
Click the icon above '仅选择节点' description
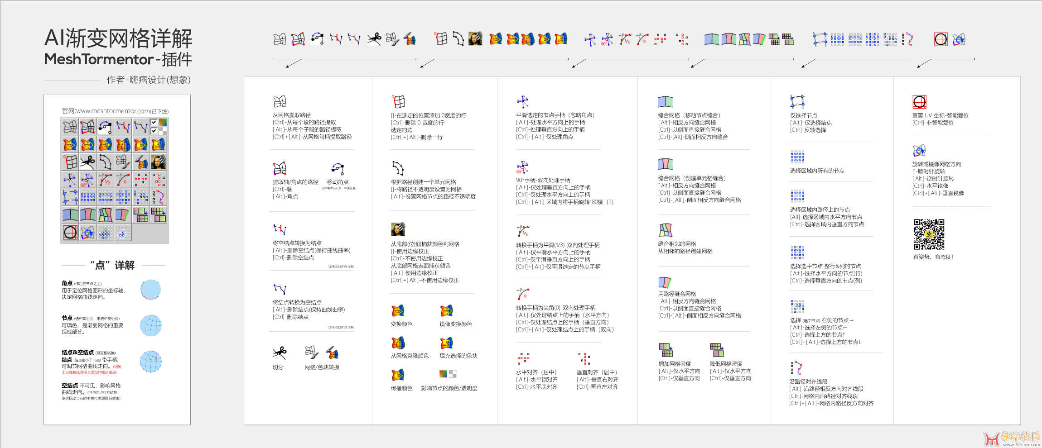coord(797,102)
